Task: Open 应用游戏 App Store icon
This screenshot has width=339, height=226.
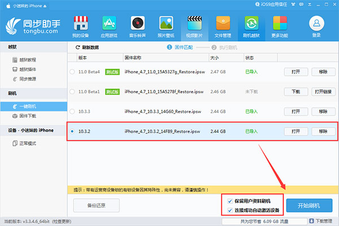Action: [109, 23]
